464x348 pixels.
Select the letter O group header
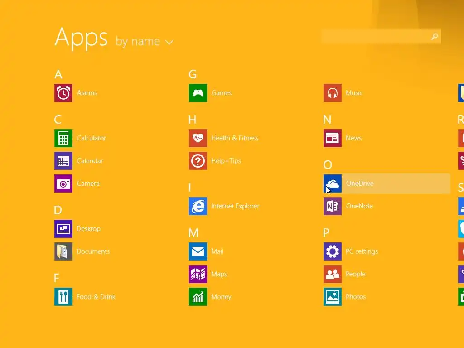[x=328, y=165]
